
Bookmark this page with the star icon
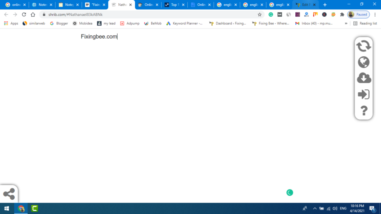click(260, 15)
